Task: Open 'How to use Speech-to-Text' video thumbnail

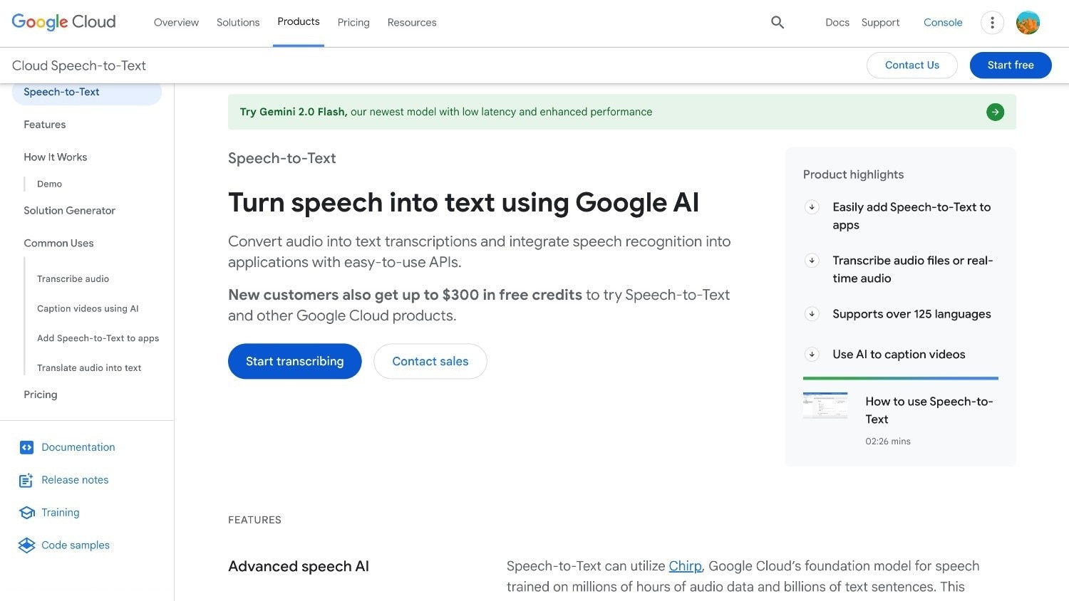Action: (x=825, y=405)
